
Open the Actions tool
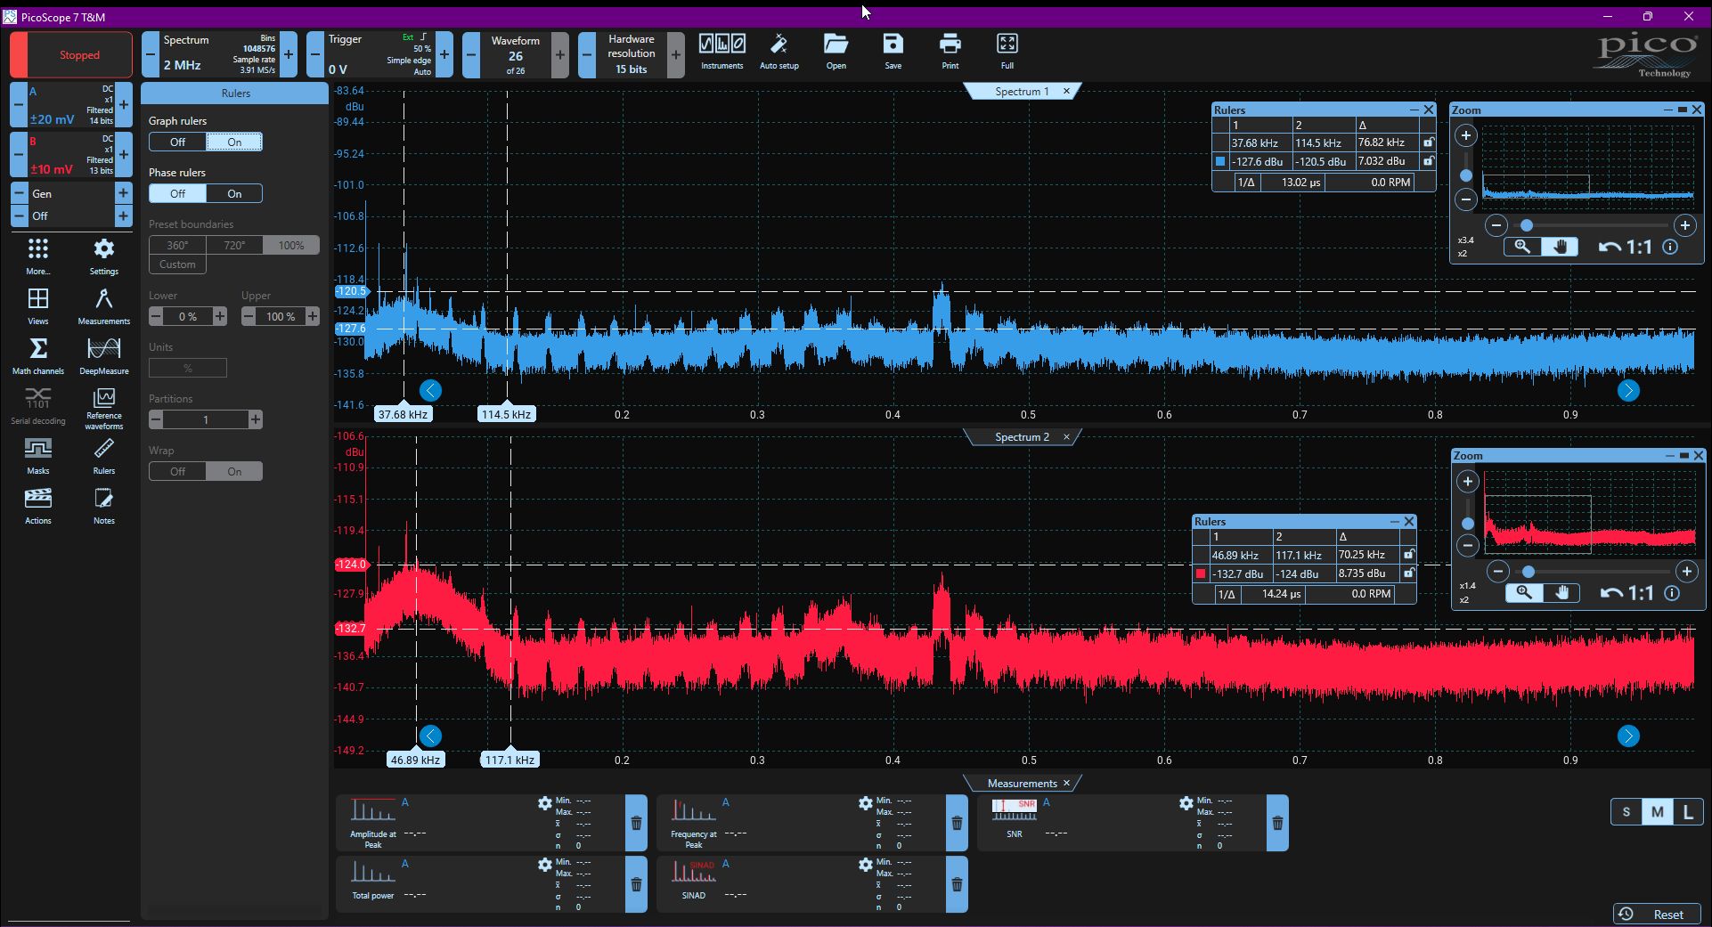[37, 506]
